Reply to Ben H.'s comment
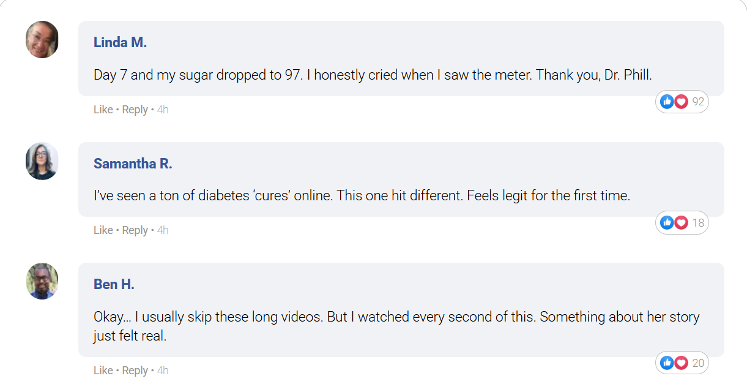747x392 pixels. [x=135, y=371]
